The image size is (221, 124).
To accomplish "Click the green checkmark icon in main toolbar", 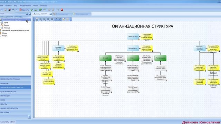I will coord(31,10).
